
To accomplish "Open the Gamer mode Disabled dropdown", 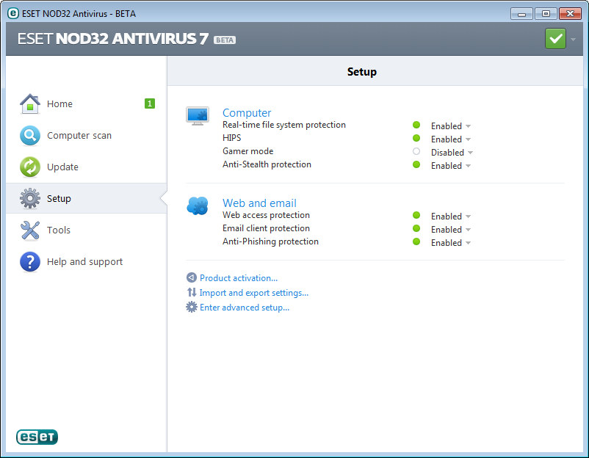I will [x=452, y=153].
